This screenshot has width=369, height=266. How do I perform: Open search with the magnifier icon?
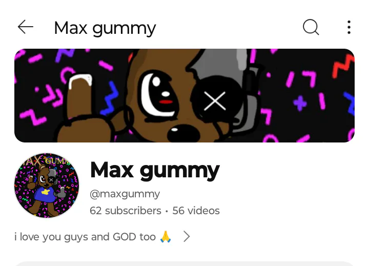[x=311, y=27]
